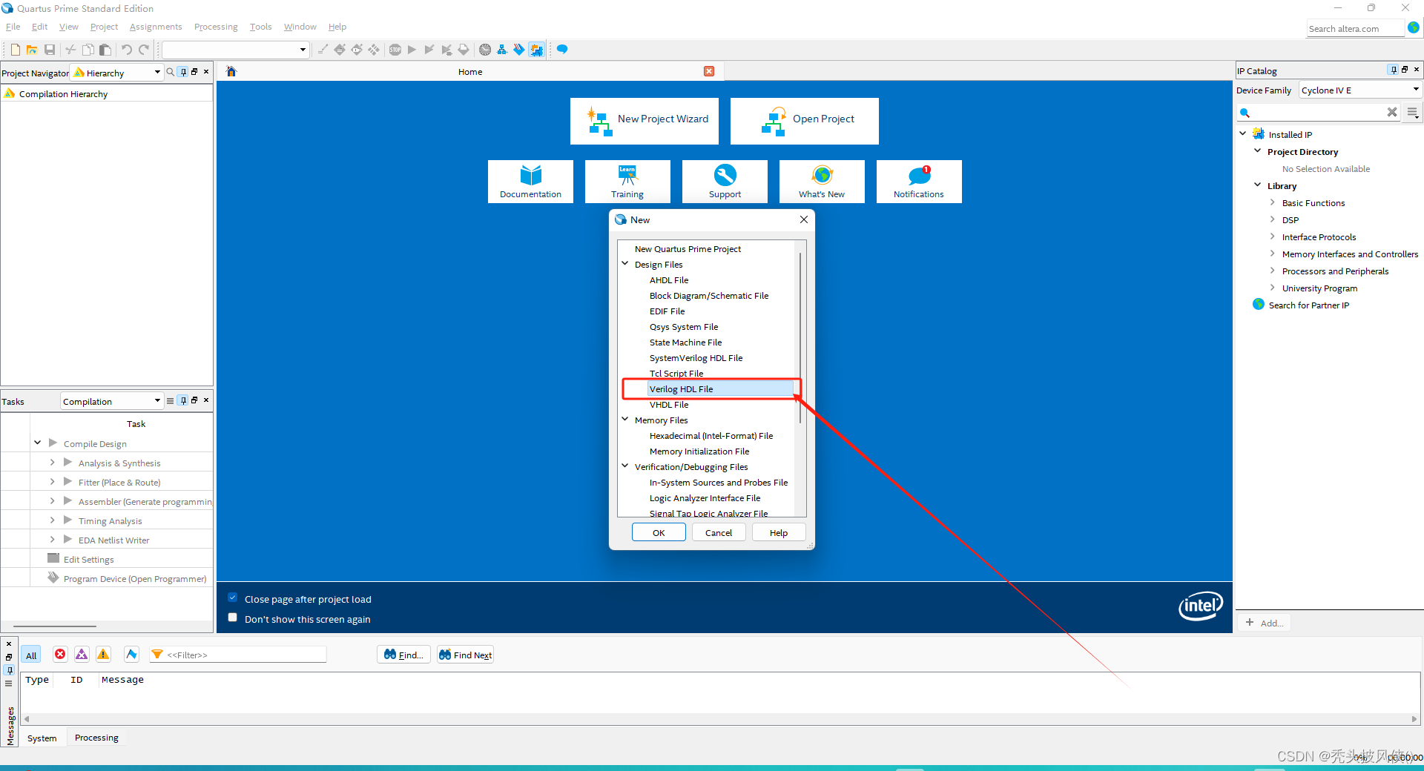This screenshot has width=1424, height=771.
Task: Open Platform Designer toolbar icon
Action: (x=502, y=50)
